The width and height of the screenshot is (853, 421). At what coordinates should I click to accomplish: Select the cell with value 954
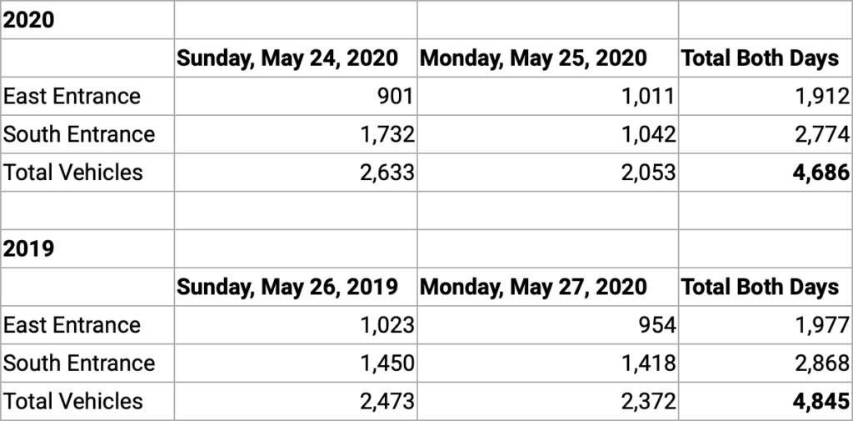coord(654,325)
